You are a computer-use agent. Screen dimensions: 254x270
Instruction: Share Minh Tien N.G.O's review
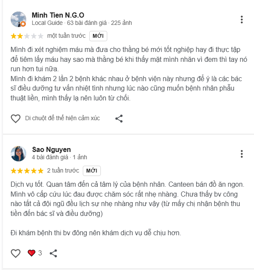(x=119, y=118)
